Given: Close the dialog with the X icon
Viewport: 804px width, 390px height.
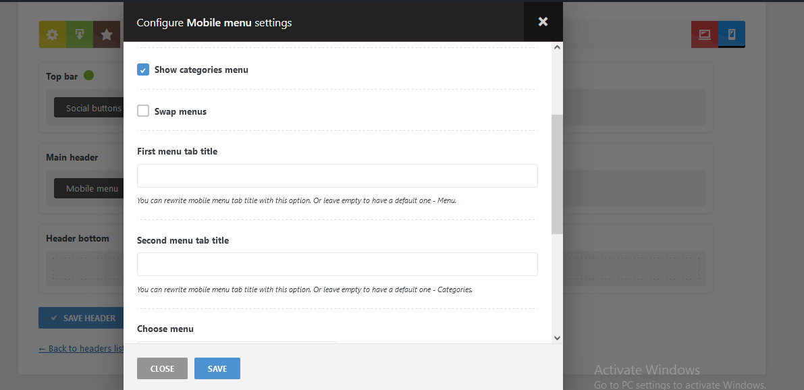Looking at the screenshot, I should click(543, 22).
